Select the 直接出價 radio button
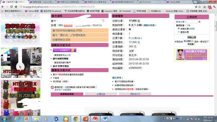217x122 pixels. pos(179,32)
